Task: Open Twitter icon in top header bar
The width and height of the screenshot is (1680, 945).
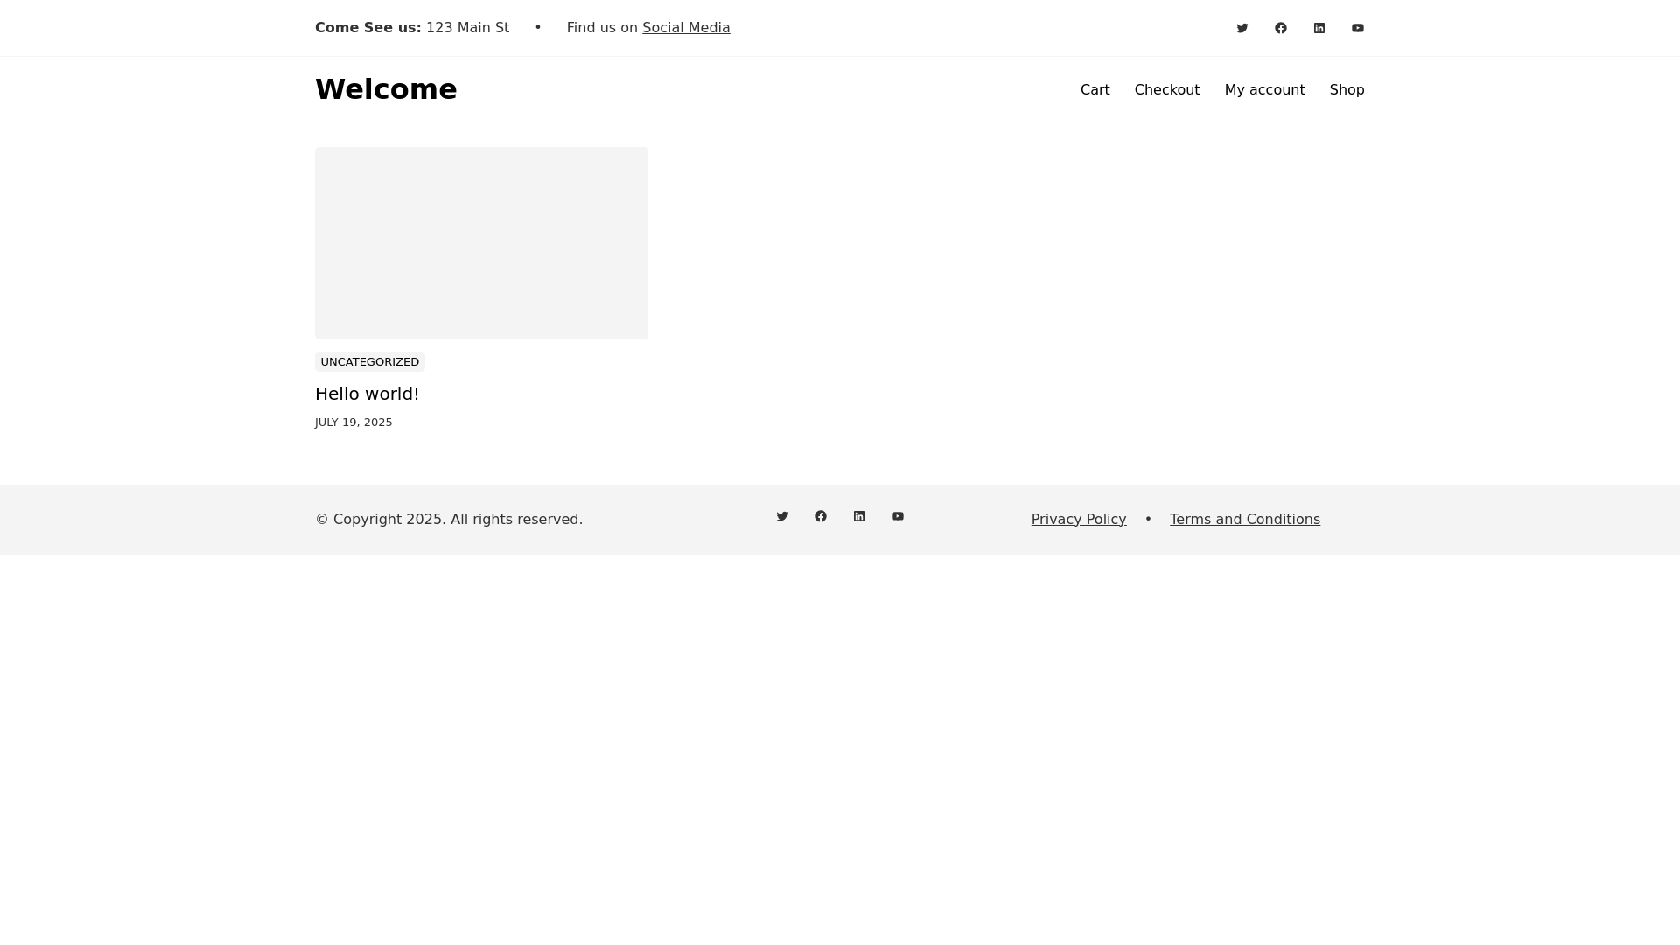Action: pos(1242,28)
